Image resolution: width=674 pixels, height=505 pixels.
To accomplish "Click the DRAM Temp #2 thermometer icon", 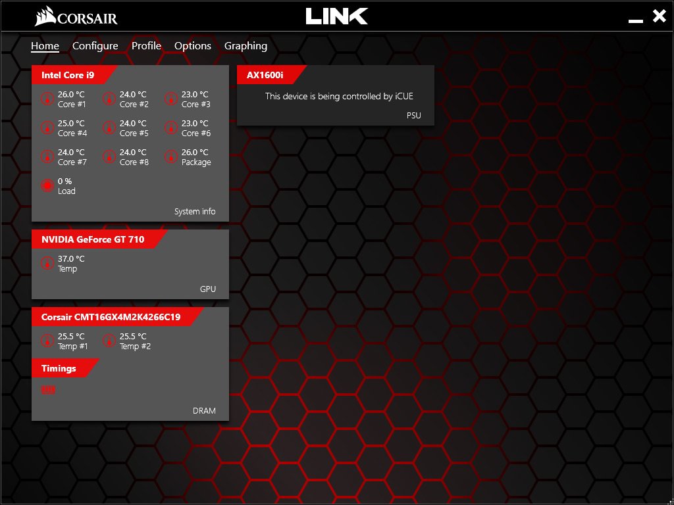I will click(109, 341).
